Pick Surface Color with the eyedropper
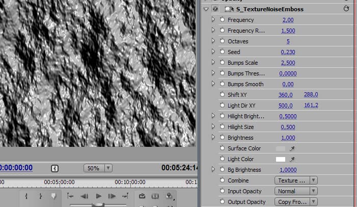This screenshot has width=357, height=207. 293,148
